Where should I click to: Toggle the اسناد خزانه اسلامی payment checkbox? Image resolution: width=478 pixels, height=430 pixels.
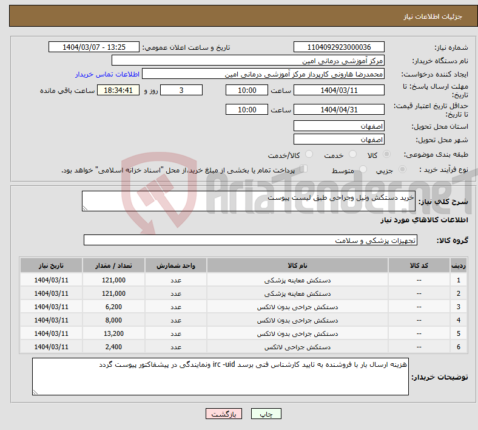point(304,169)
